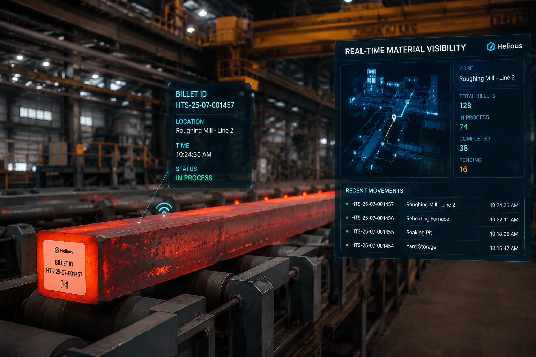Image resolution: width=536 pixels, height=357 pixels.
Task: Click LOCATION value in billet popup card
Action: tap(204, 130)
